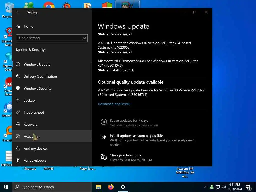Select the AVIANS desktop shortcut
Screen dimensions: 256x192
pyautogui.click(x=48, y=168)
